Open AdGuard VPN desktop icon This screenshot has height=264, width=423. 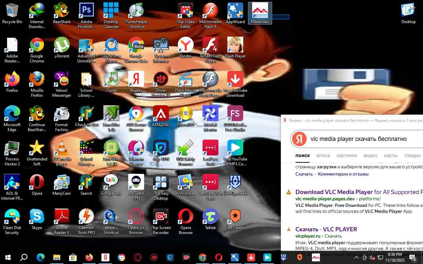tap(136, 187)
